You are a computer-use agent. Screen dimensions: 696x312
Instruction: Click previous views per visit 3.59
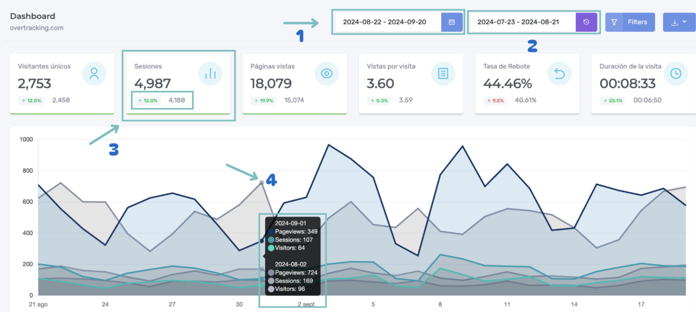coord(406,100)
